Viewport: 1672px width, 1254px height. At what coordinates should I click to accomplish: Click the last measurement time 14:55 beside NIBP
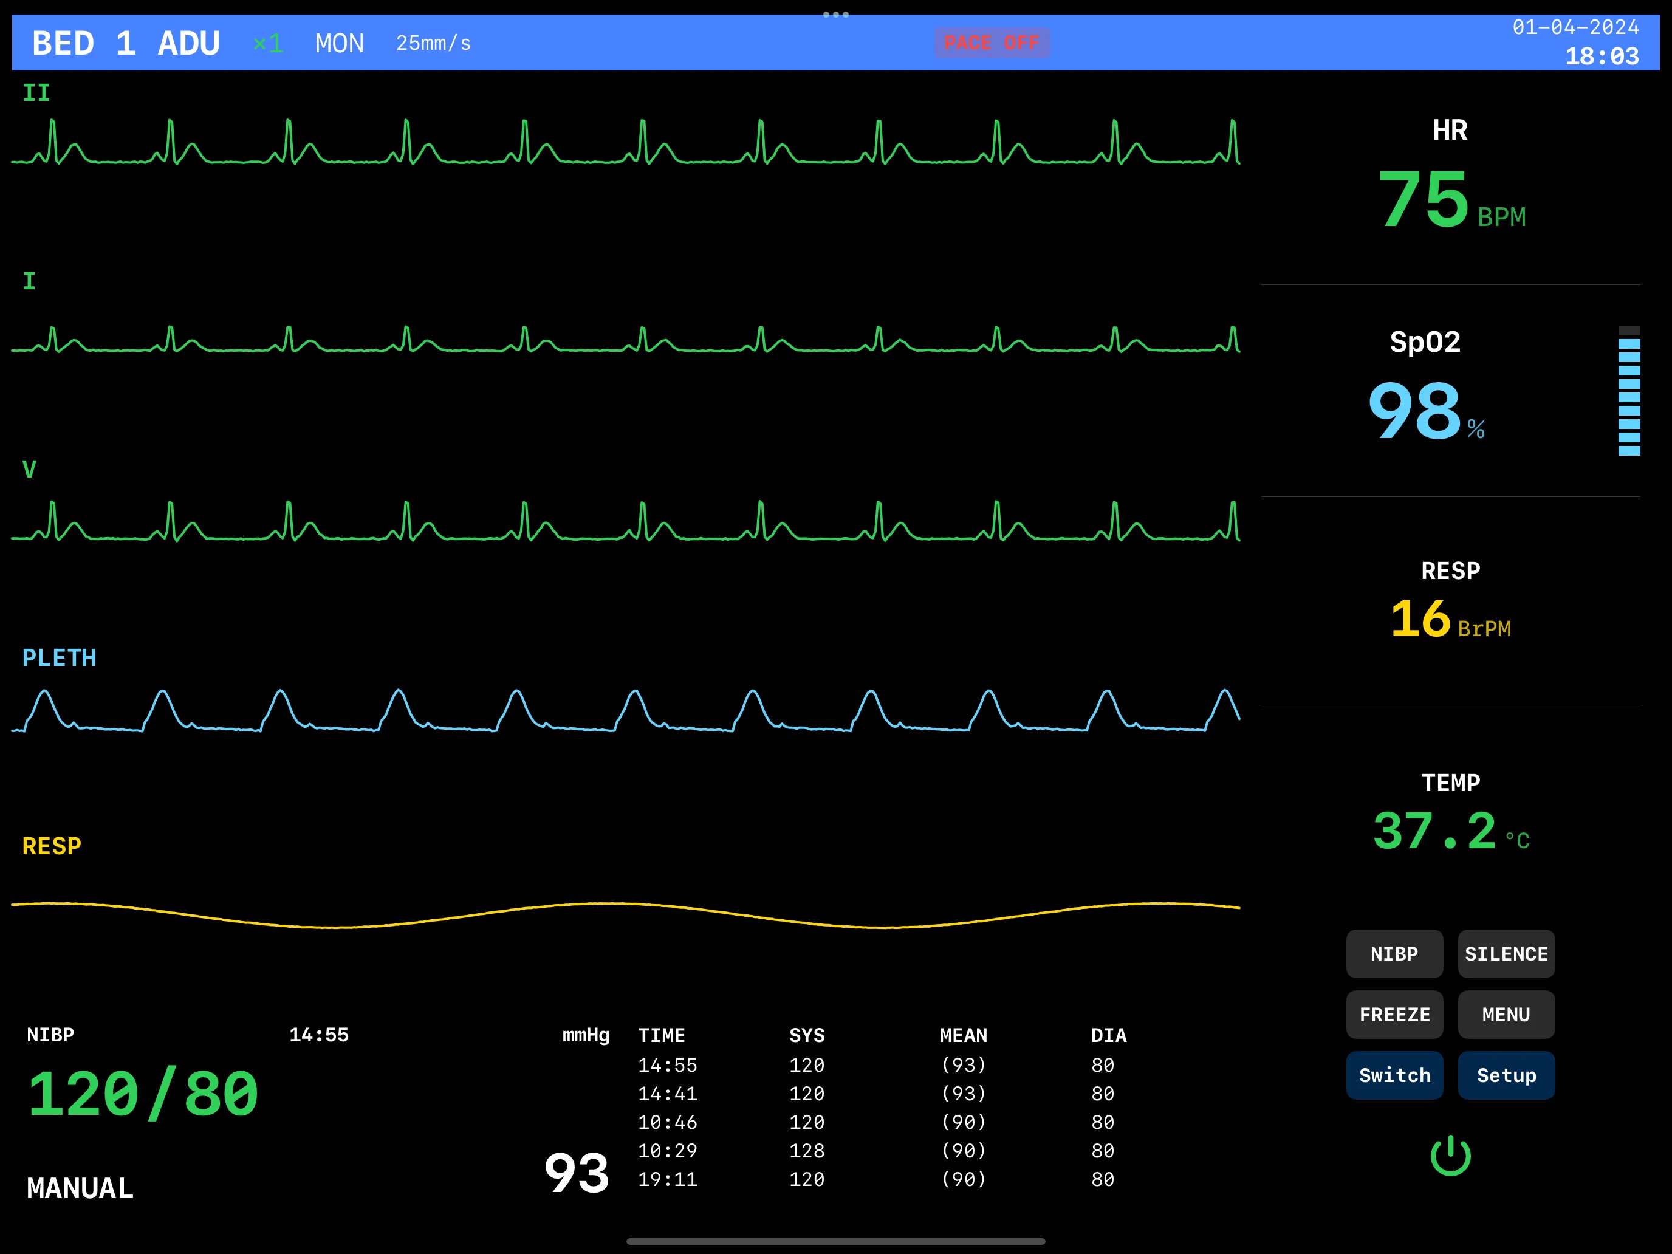tap(319, 1035)
